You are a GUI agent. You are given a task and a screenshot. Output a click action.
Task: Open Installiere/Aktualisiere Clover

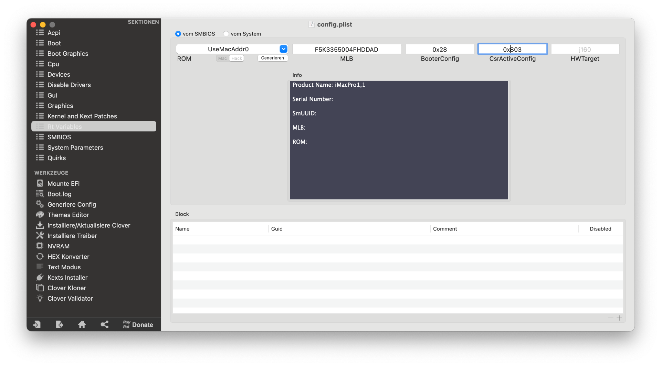click(x=89, y=225)
